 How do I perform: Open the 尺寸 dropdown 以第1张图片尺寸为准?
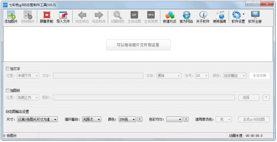tap(37, 120)
